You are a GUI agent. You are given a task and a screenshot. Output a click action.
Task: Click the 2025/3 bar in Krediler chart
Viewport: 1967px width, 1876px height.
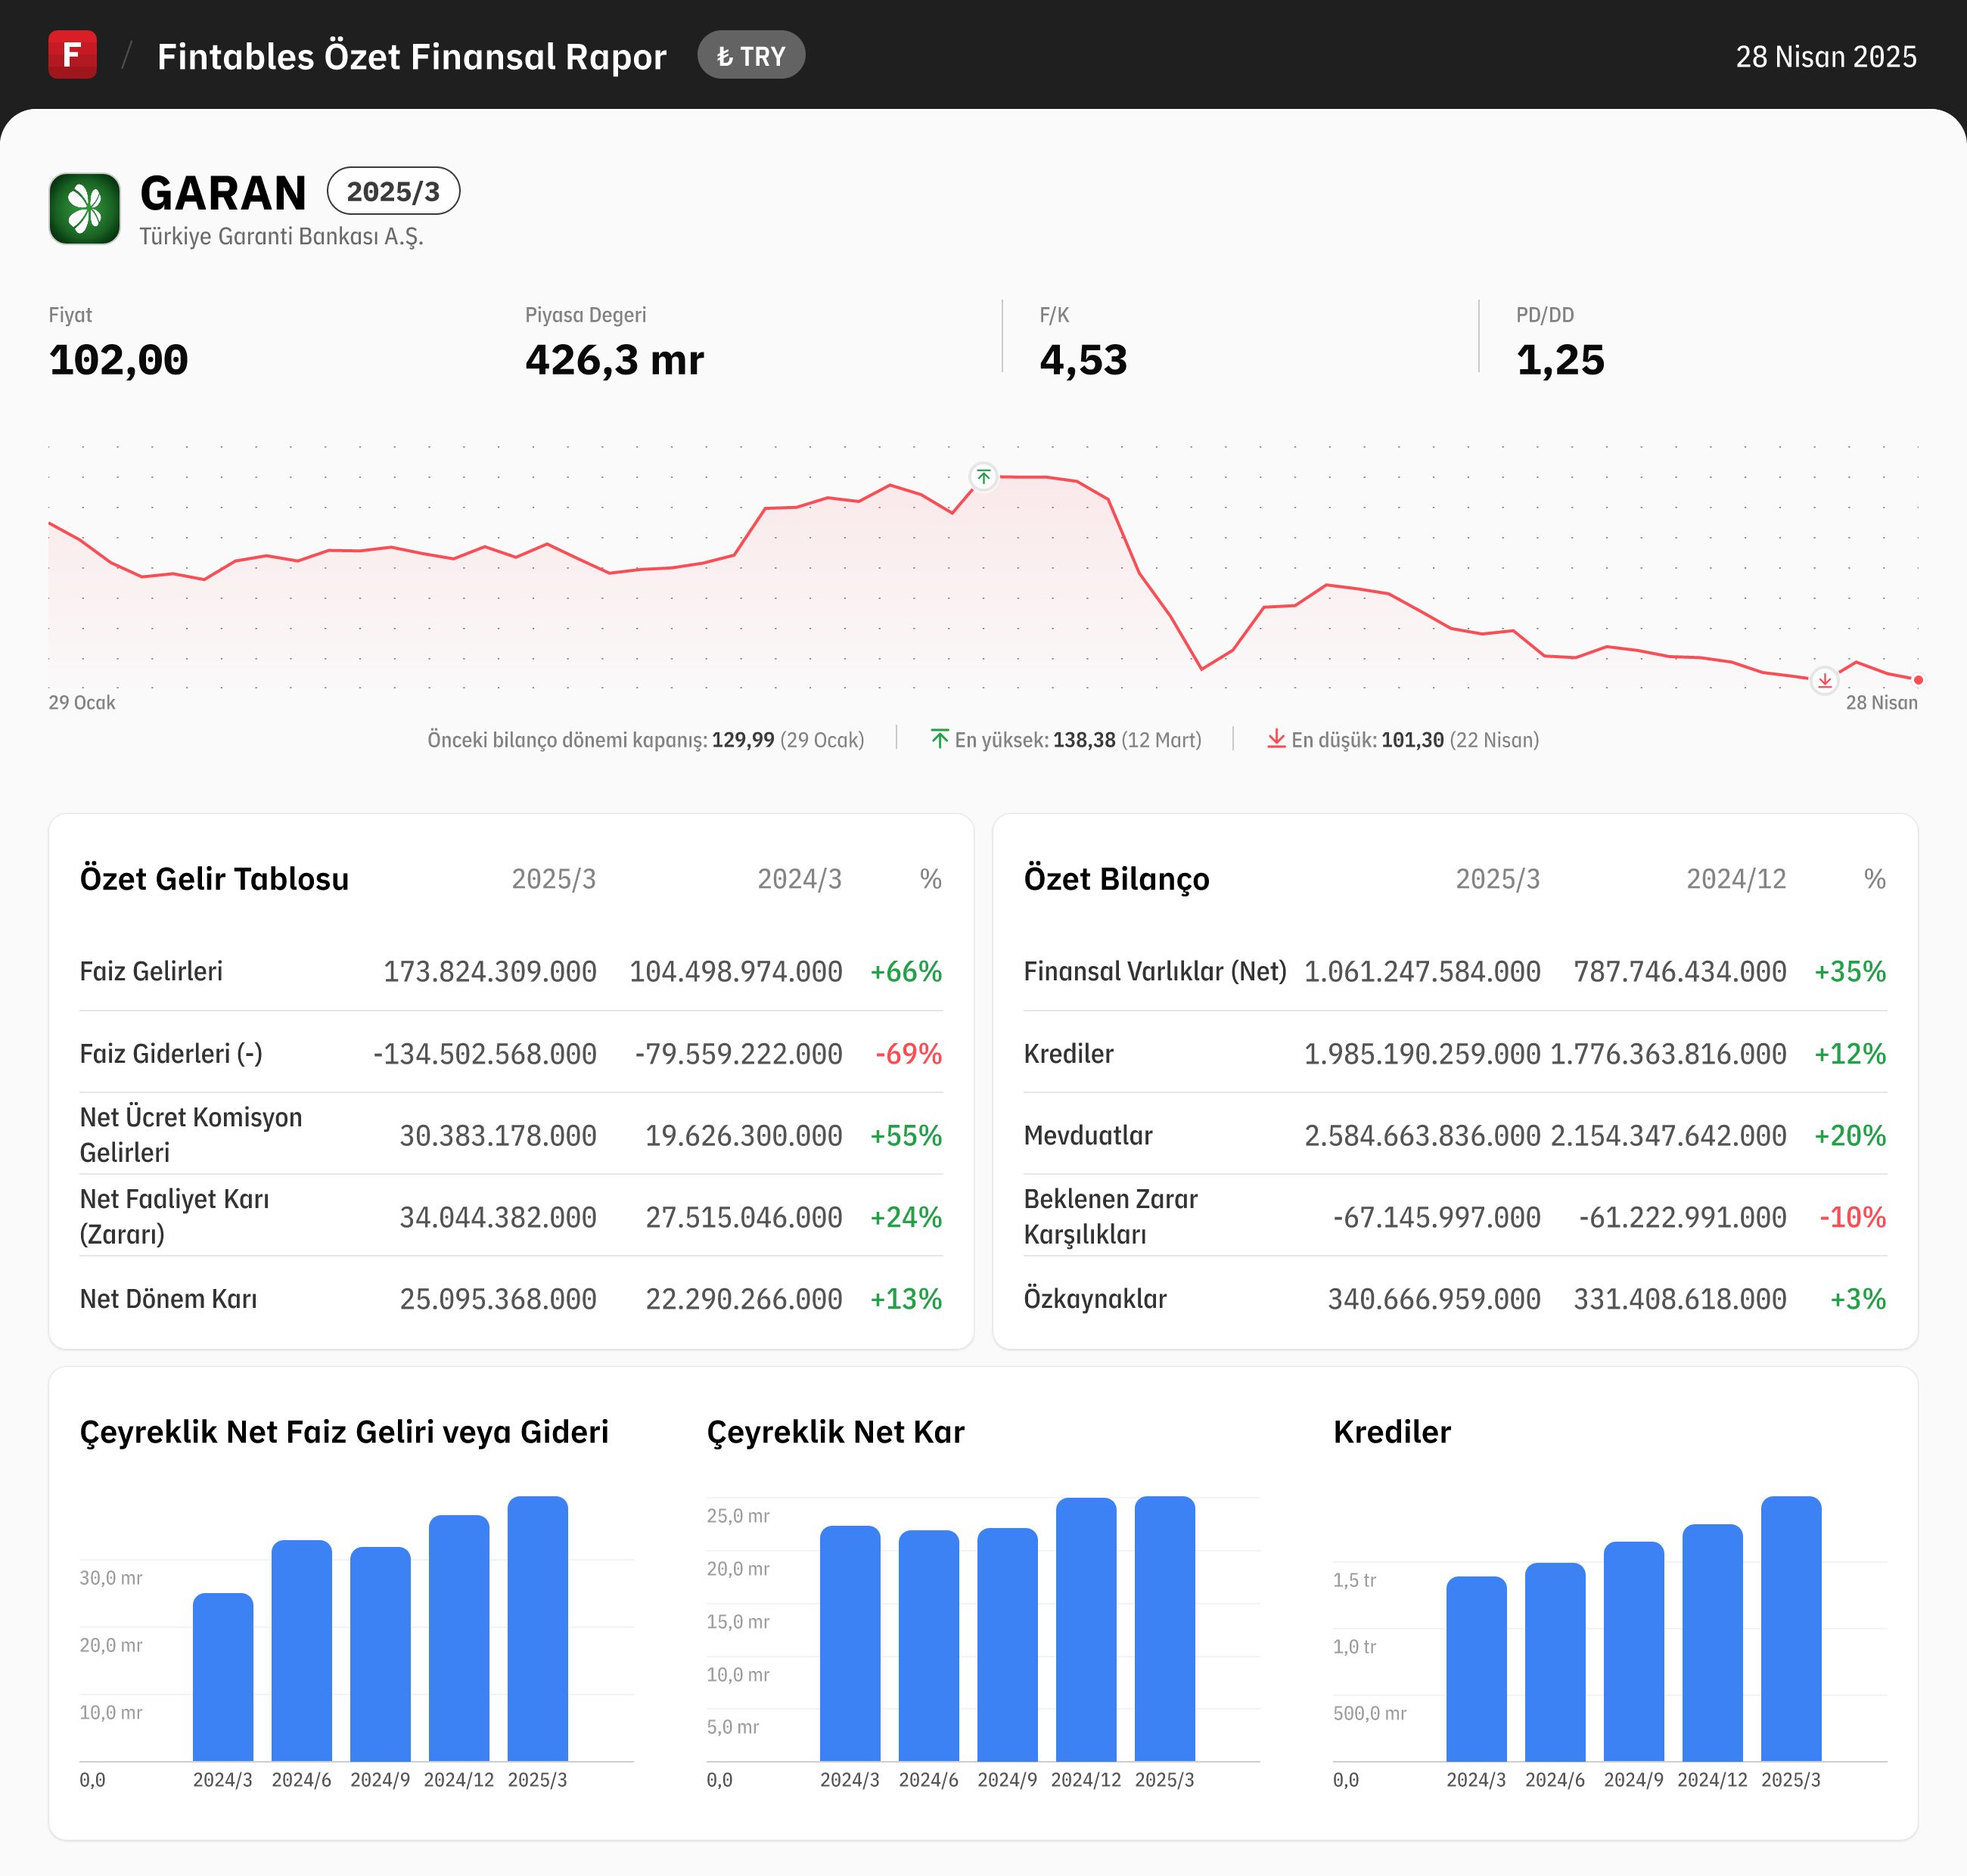1790,1629
